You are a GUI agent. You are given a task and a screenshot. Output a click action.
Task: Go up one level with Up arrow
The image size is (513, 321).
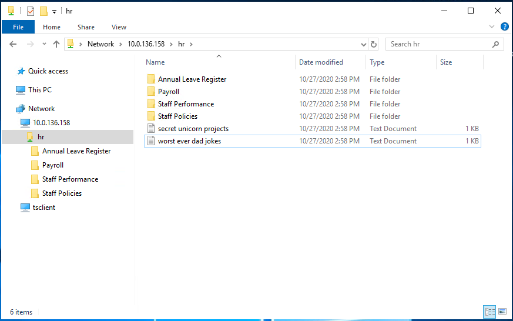[56, 44]
